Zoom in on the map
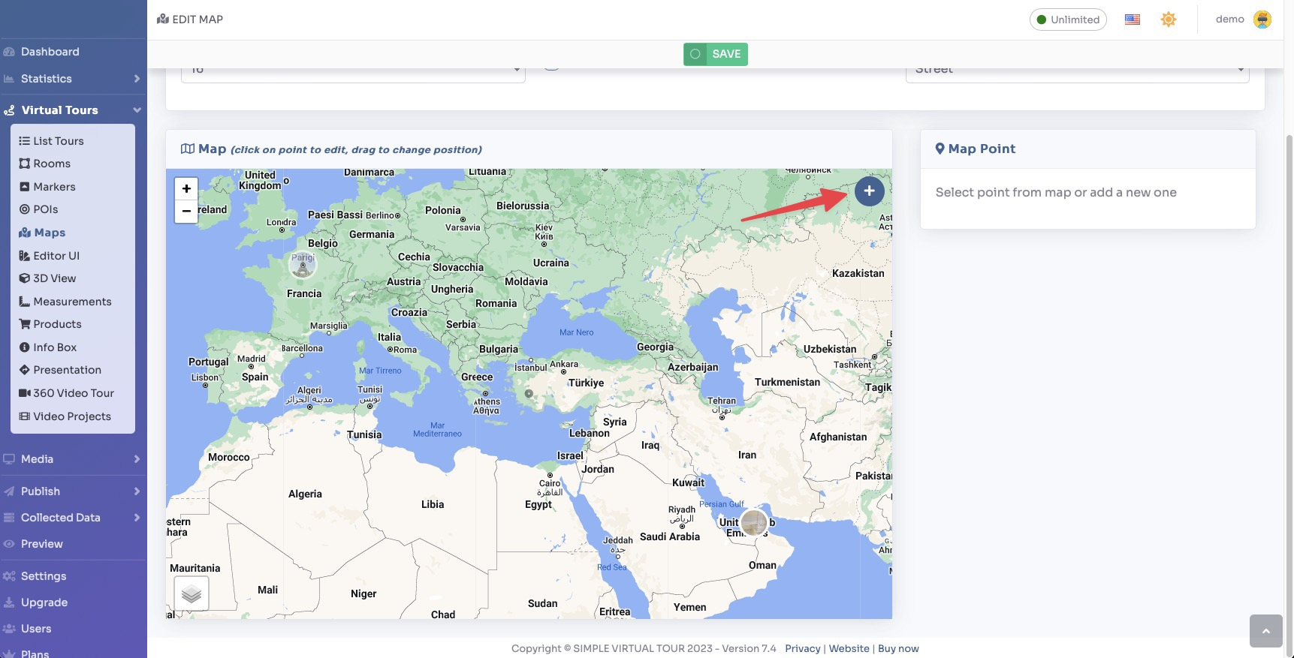The image size is (1294, 658). (x=186, y=188)
